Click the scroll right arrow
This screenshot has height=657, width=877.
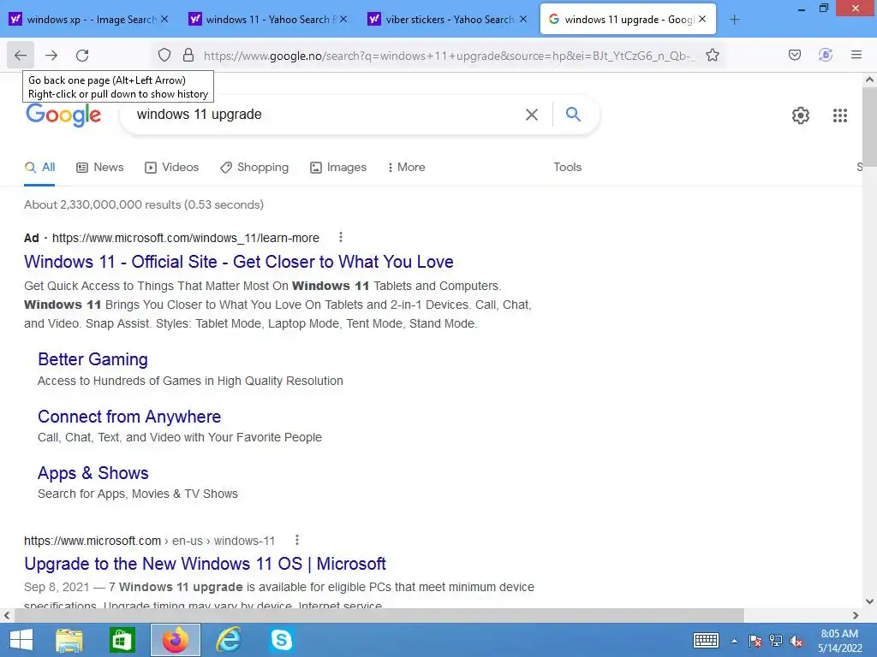point(856,615)
